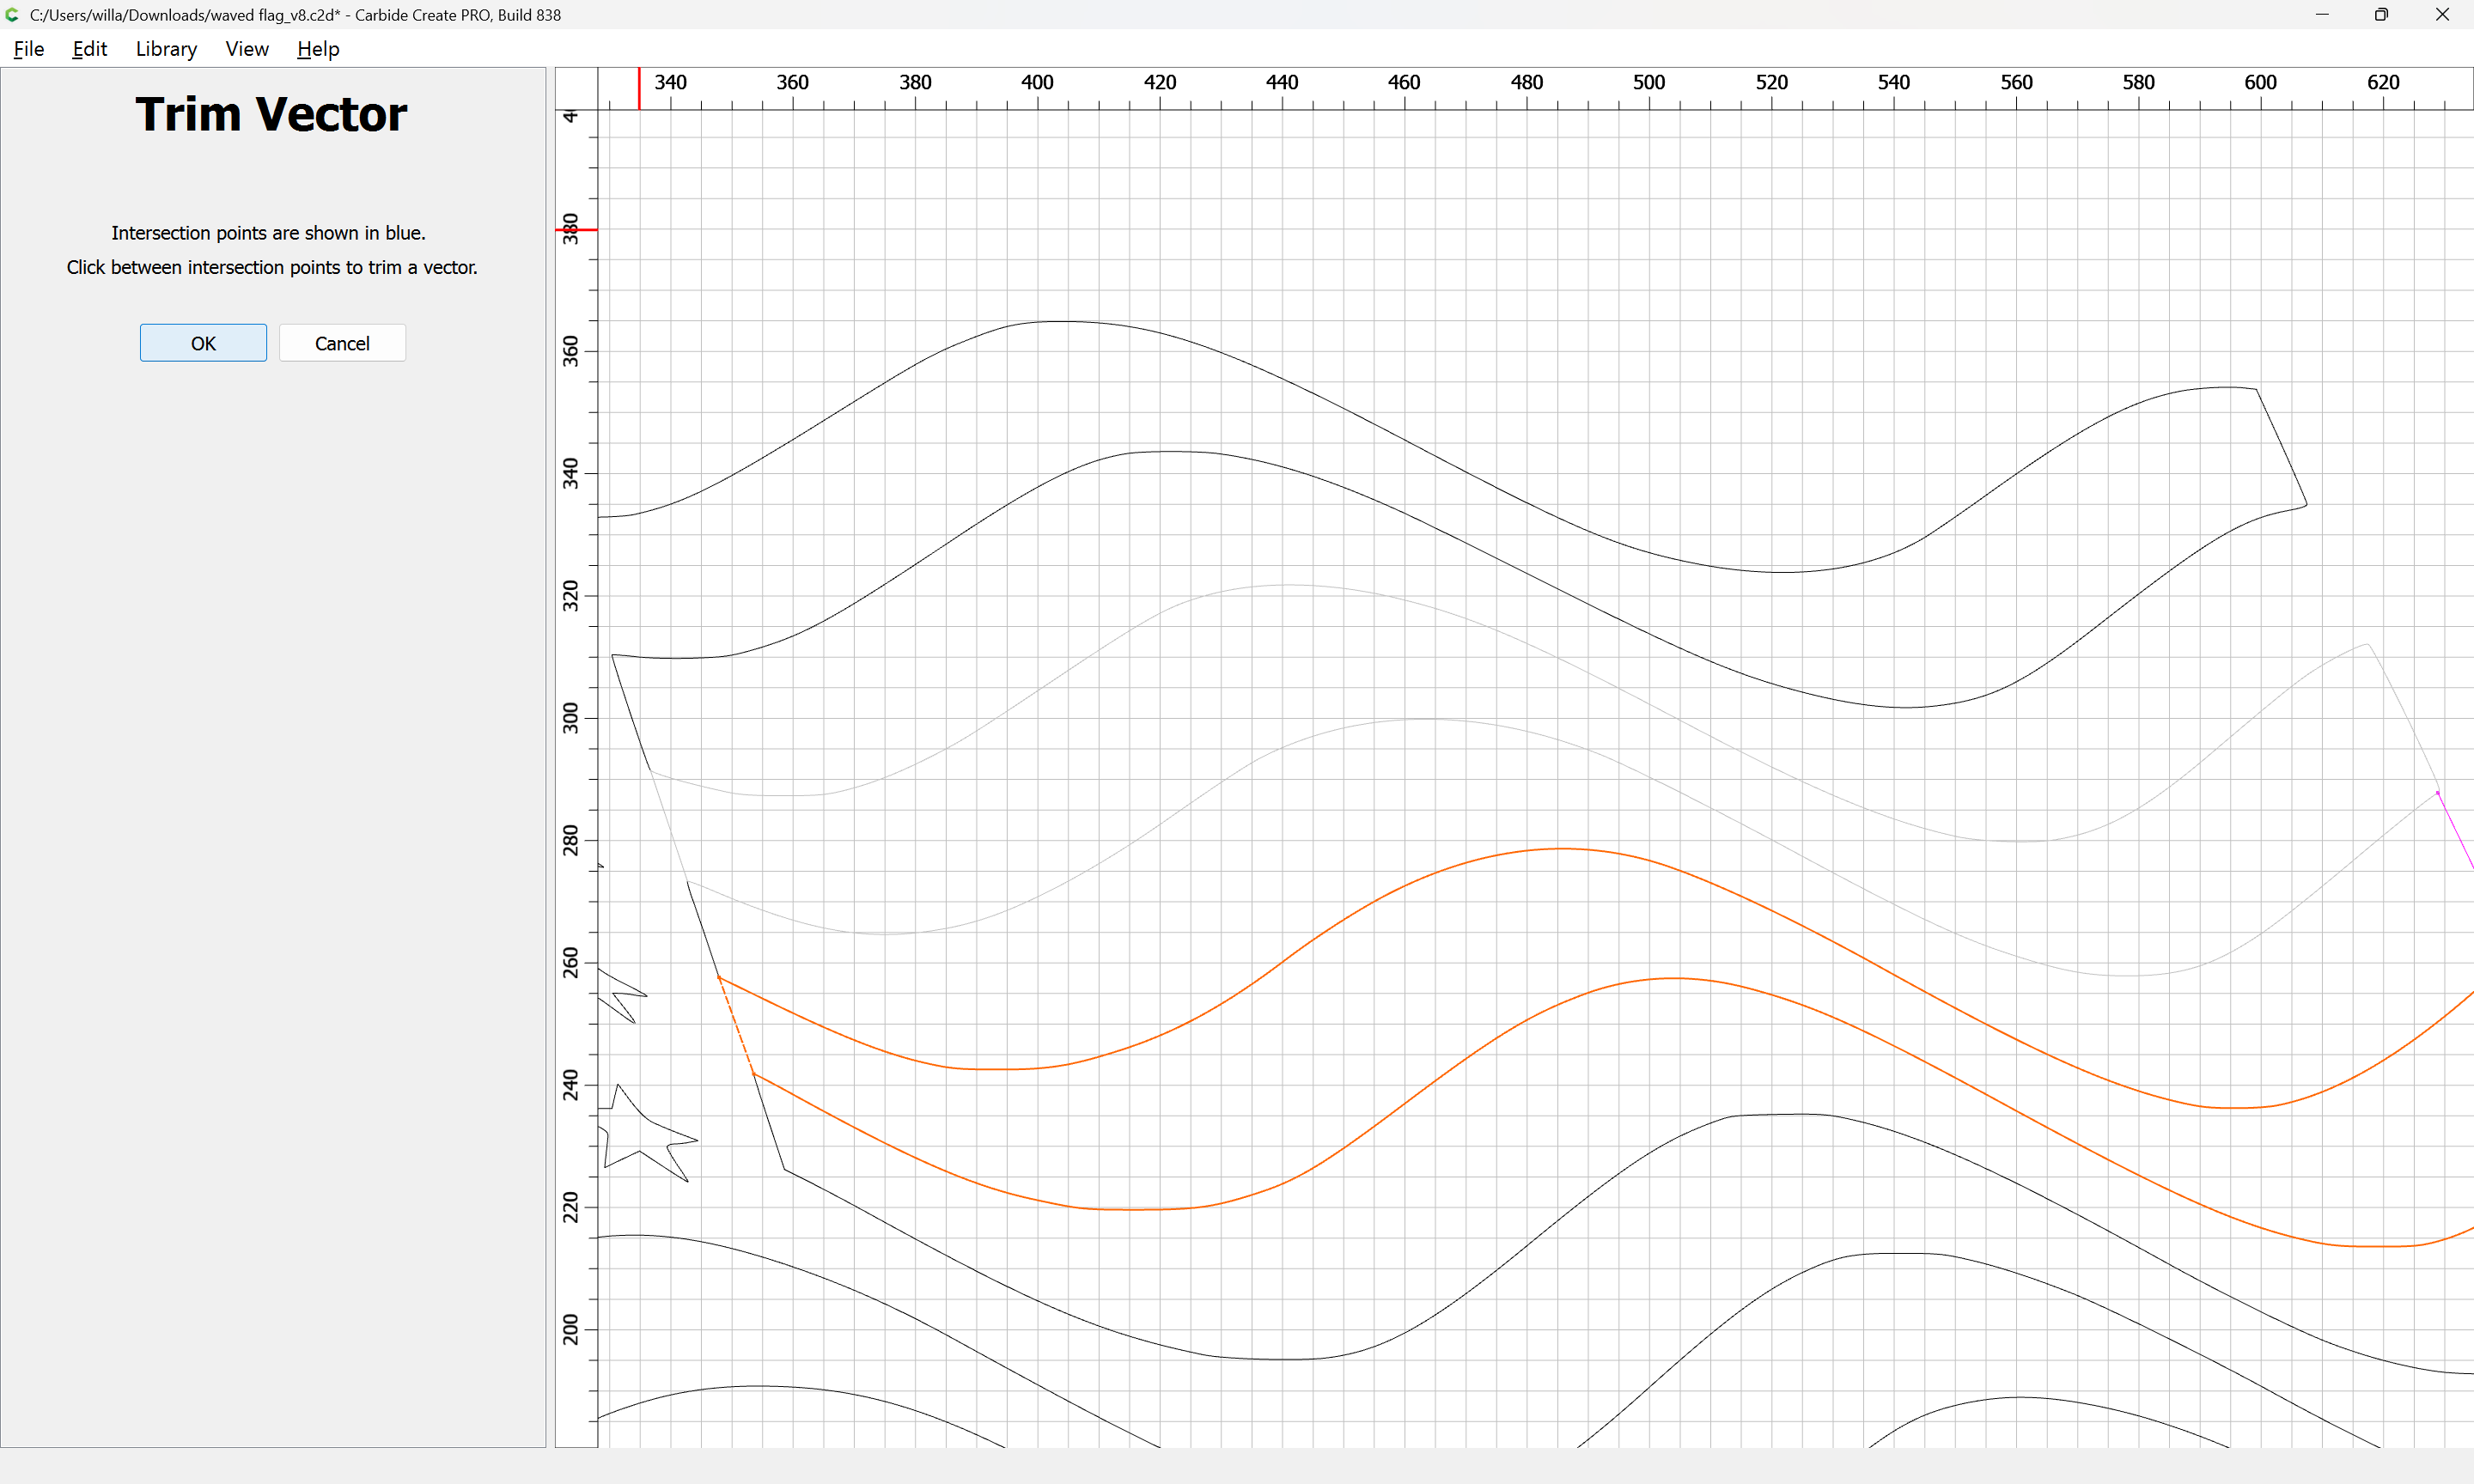Viewport: 2474px width, 1484px height.
Task: Cancel the Trim Vector operation
Action: pyautogui.click(x=342, y=343)
